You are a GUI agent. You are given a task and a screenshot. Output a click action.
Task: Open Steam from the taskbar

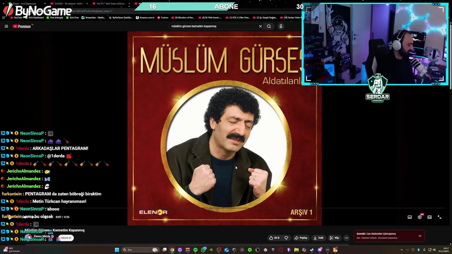312,250
